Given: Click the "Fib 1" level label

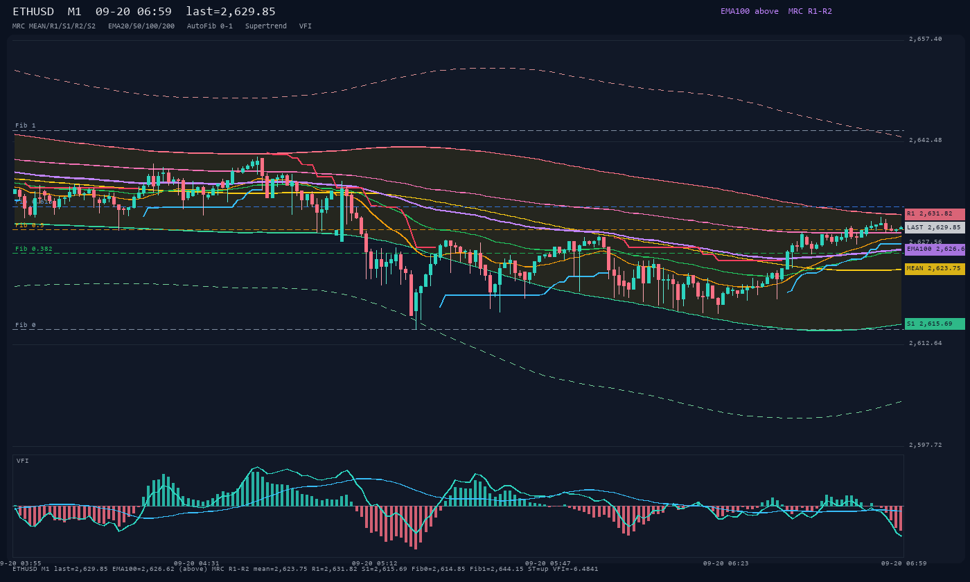Looking at the screenshot, I should point(26,125).
